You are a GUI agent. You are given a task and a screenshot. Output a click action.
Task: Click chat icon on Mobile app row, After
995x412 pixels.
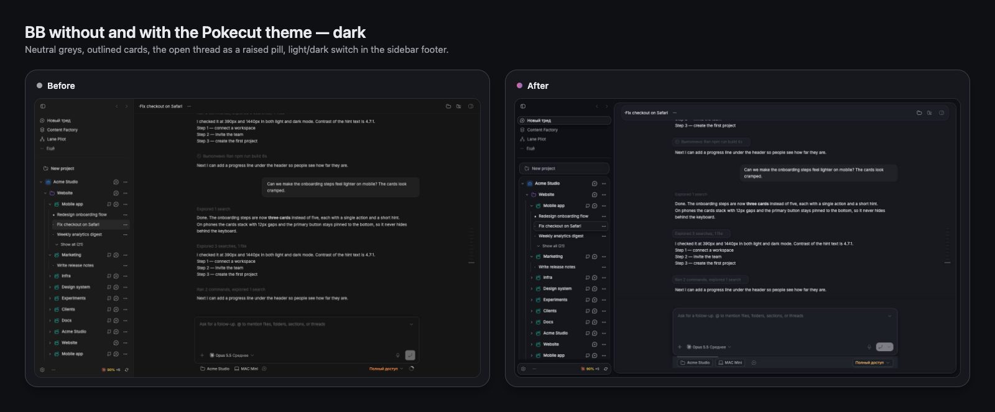point(588,206)
